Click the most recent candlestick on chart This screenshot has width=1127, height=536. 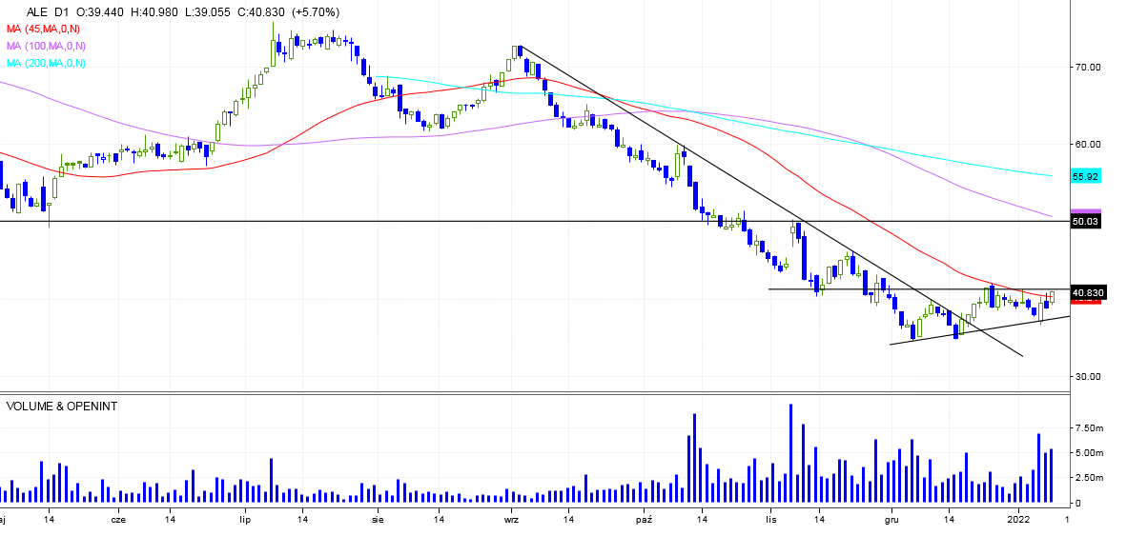(1052, 297)
